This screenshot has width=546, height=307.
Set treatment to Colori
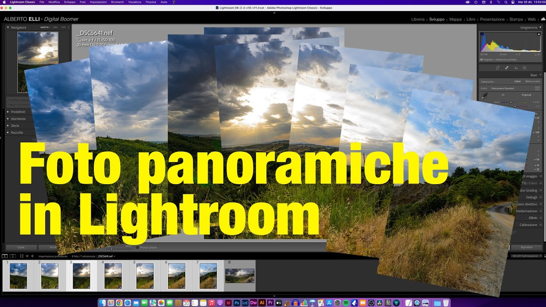pos(517,81)
